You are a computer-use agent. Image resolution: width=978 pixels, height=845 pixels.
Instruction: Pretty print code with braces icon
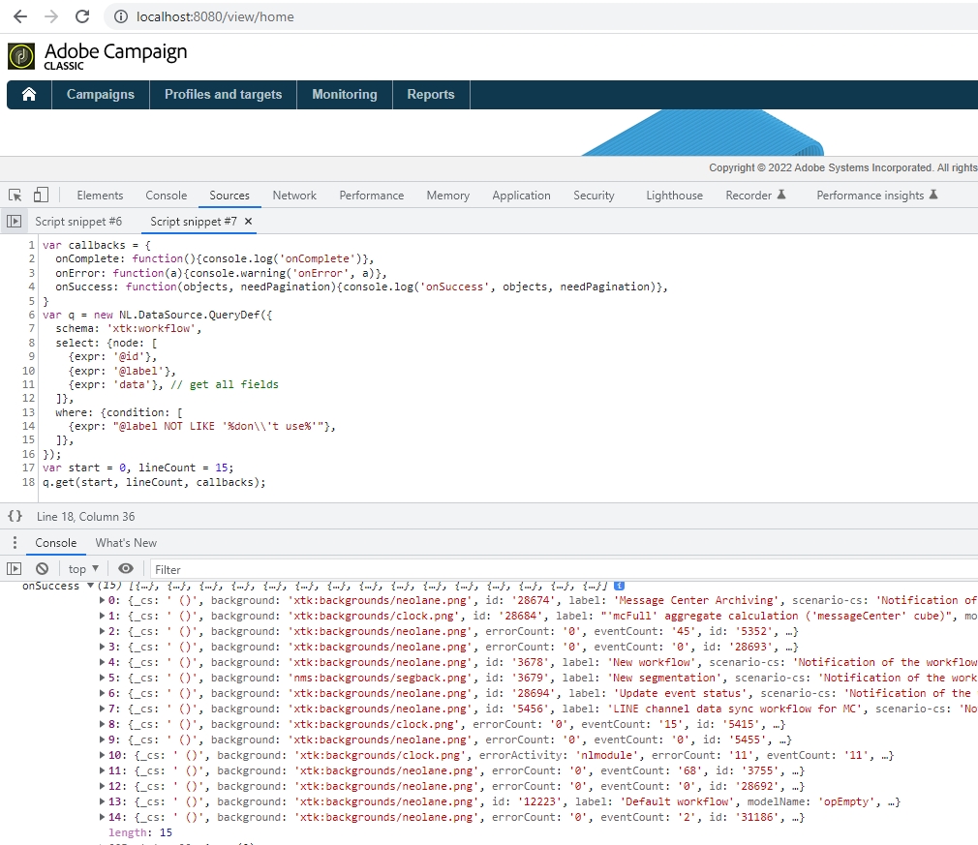pos(15,517)
